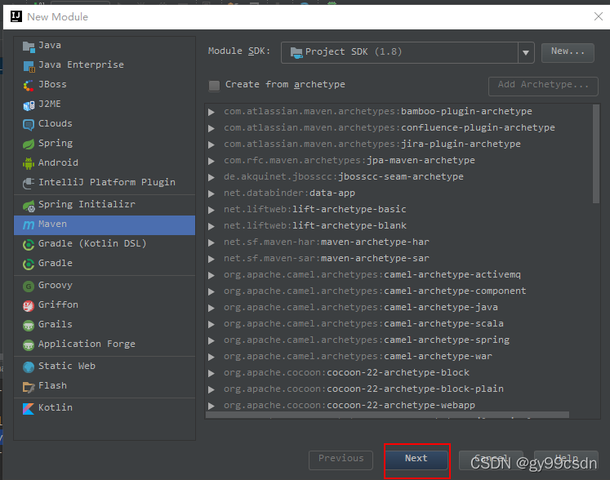Click the Previous button
Screen dimensions: 610x480
coord(341,460)
